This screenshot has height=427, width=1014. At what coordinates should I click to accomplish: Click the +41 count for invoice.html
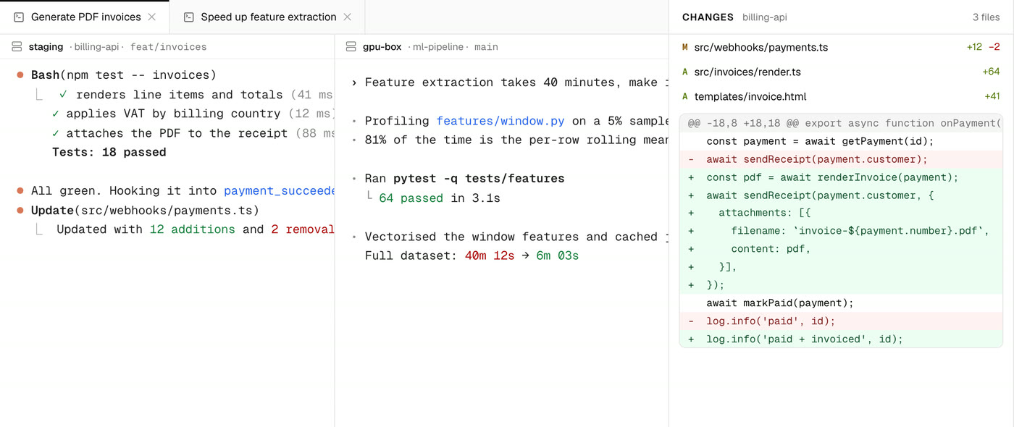992,96
